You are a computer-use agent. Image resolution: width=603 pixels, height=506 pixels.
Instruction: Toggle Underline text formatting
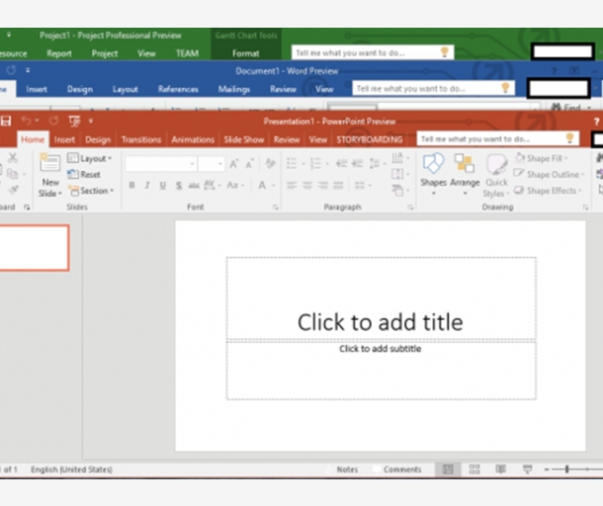point(162,185)
